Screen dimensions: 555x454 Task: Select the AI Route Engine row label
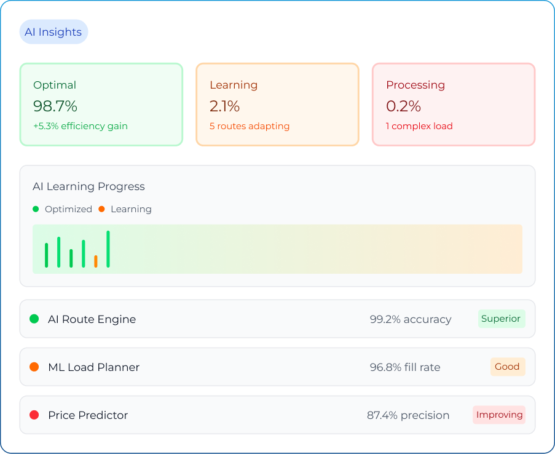92,319
